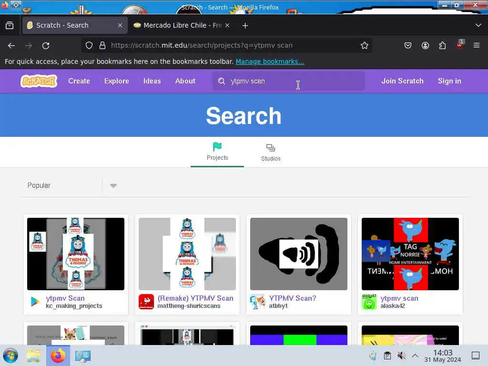The width and height of the screenshot is (488, 366).
Task: Click atbbyt avatar icon
Action: pos(258,302)
